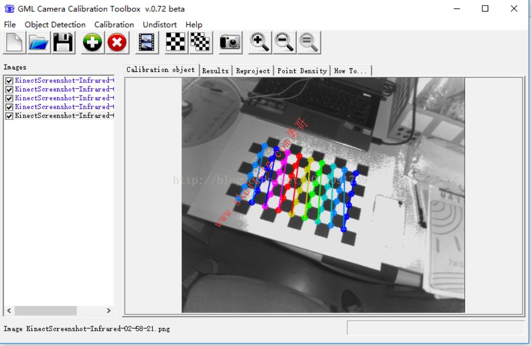Open the File menu
The image size is (531, 346).
click(x=10, y=25)
